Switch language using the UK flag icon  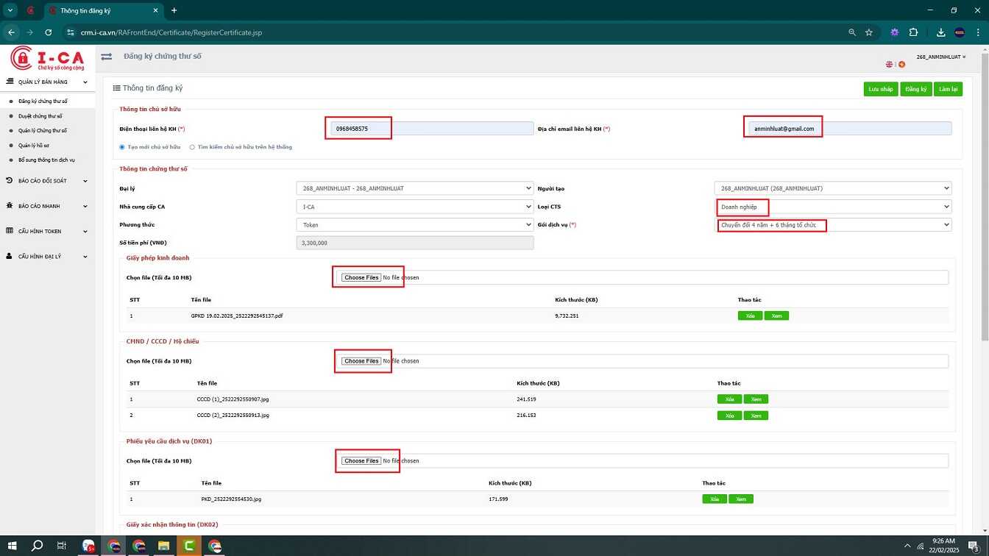click(x=889, y=65)
